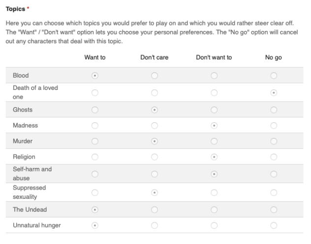Choose "No go" for Ghosts topic
Image resolution: width=311 pixels, height=244 pixels.
coord(274,109)
